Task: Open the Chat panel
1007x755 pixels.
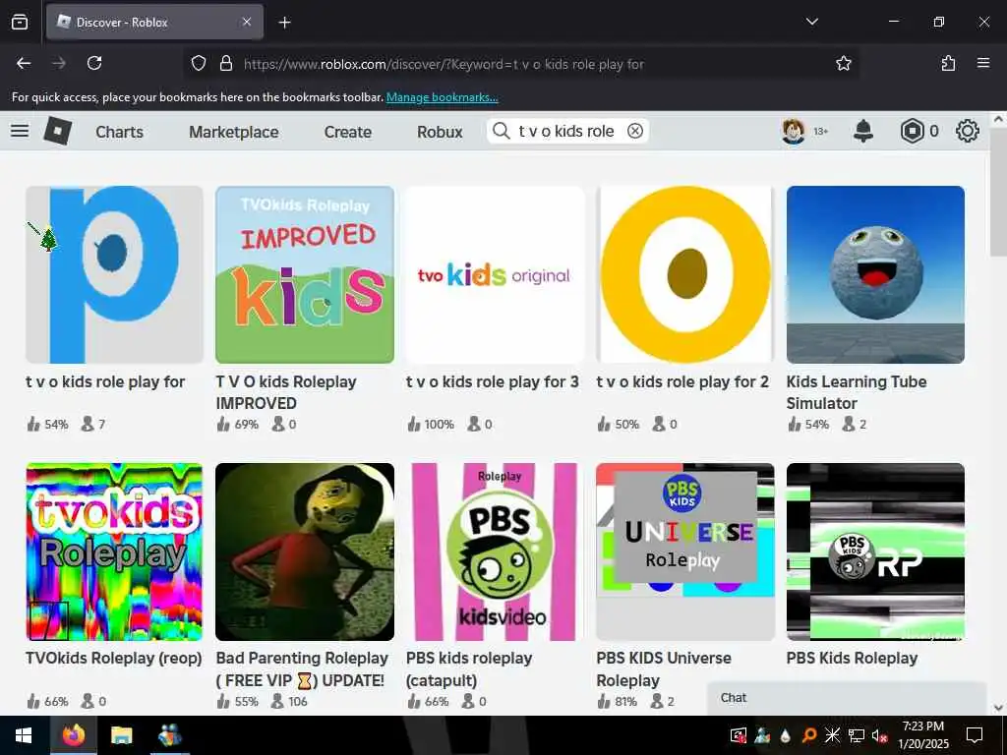Action: [x=847, y=698]
